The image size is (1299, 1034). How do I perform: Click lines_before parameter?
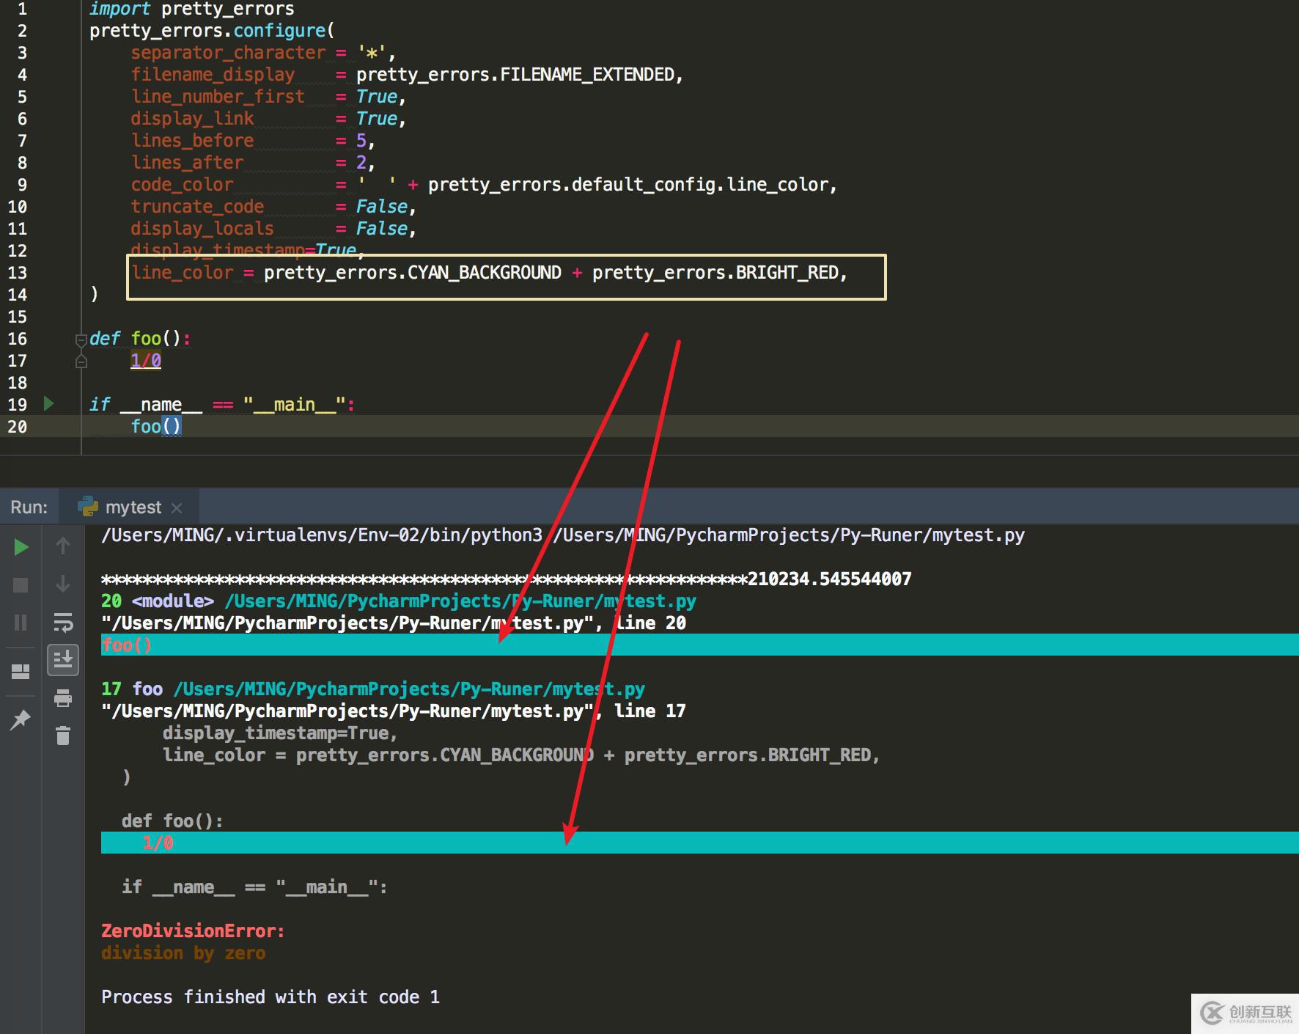[192, 141]
